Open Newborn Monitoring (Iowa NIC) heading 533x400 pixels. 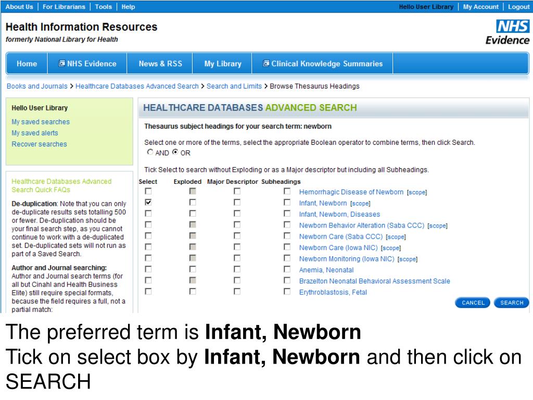[347, 259]
